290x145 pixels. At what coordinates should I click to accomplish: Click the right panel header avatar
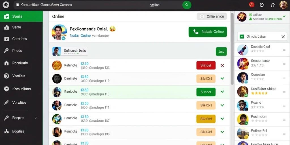[242, 17]
